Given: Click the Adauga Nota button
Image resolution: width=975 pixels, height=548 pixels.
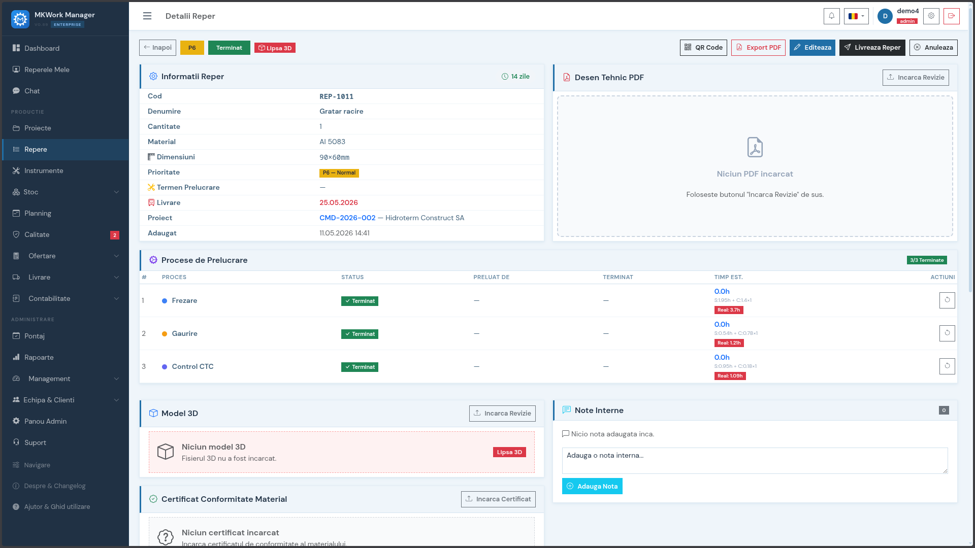Looking at the screenshot, I should tap(592, 486).
